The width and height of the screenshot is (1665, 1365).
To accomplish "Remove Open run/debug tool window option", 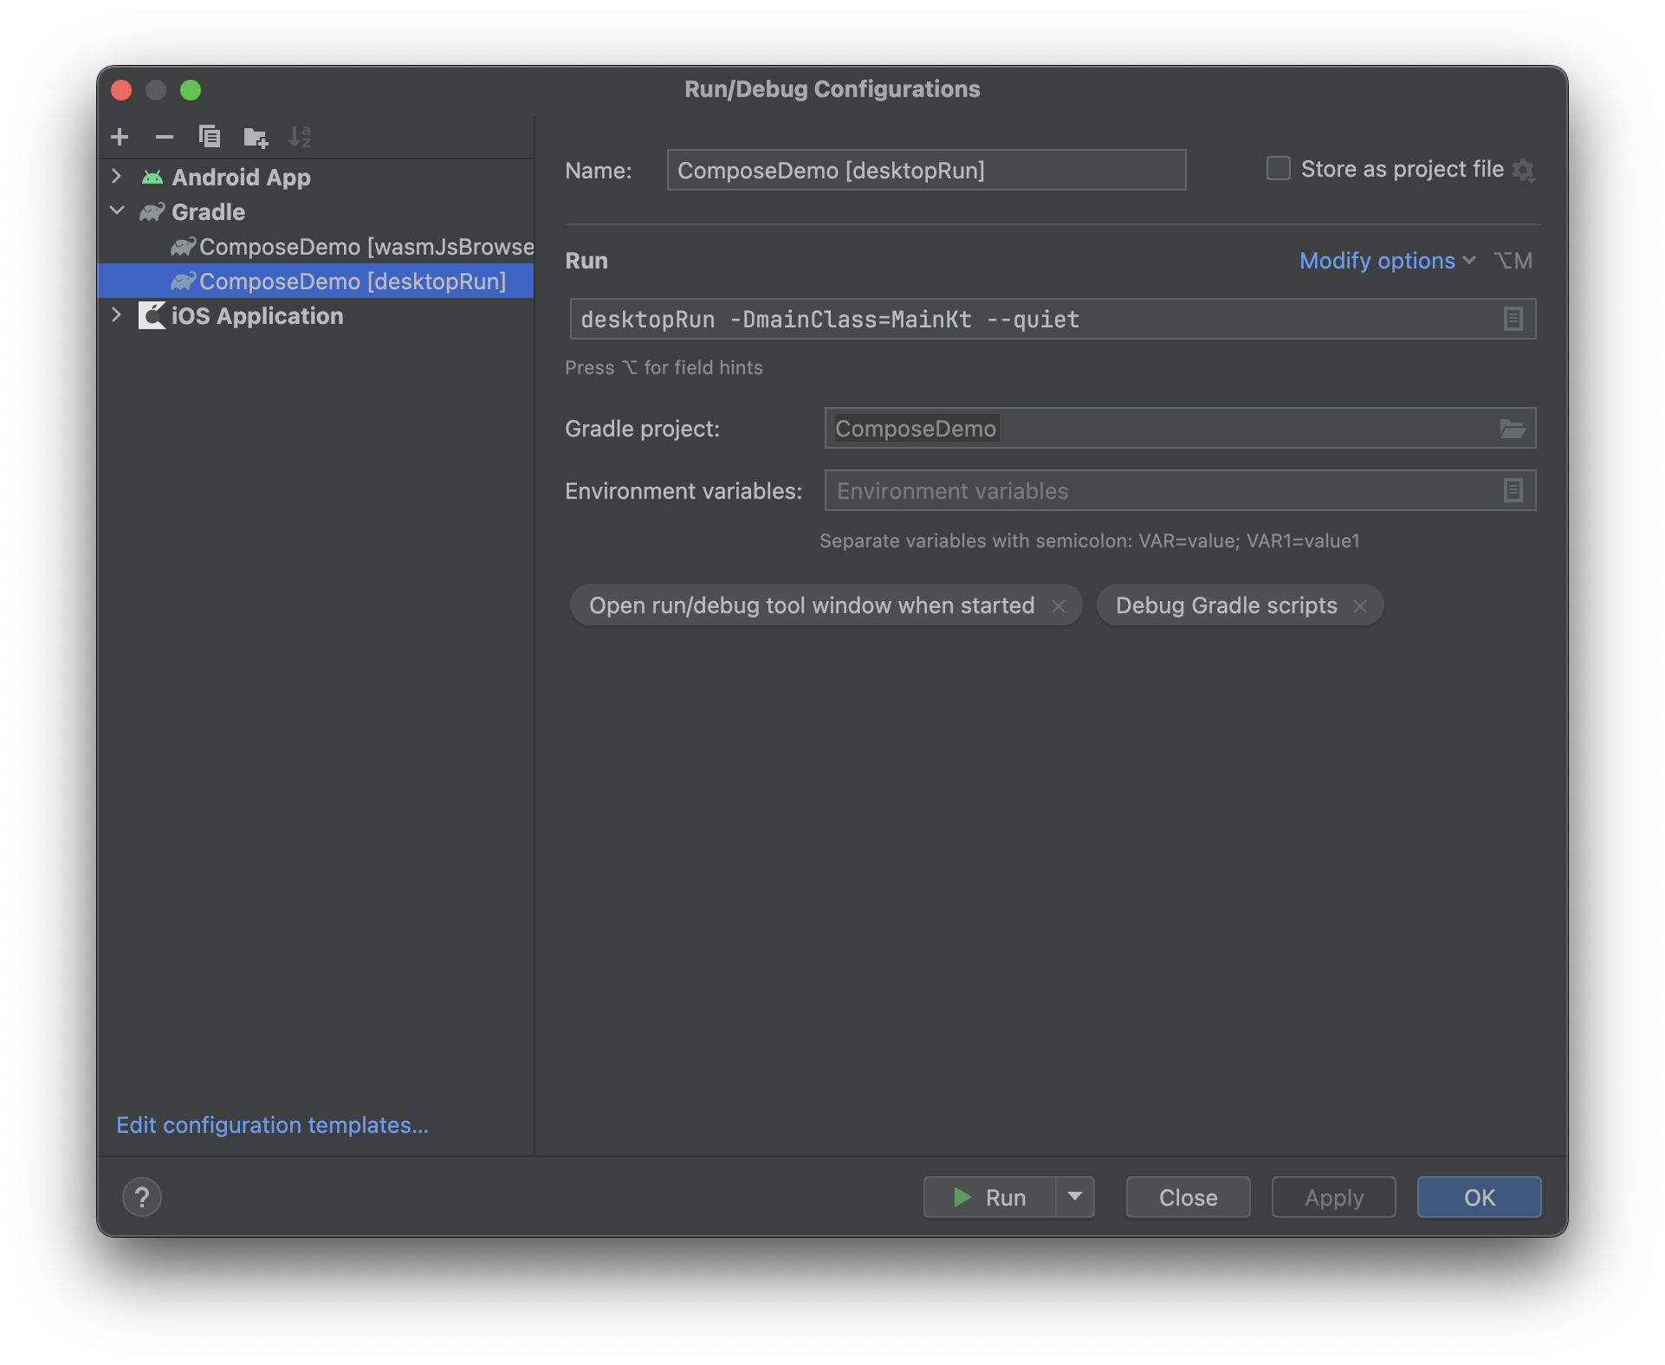I will click(1059, 606).
